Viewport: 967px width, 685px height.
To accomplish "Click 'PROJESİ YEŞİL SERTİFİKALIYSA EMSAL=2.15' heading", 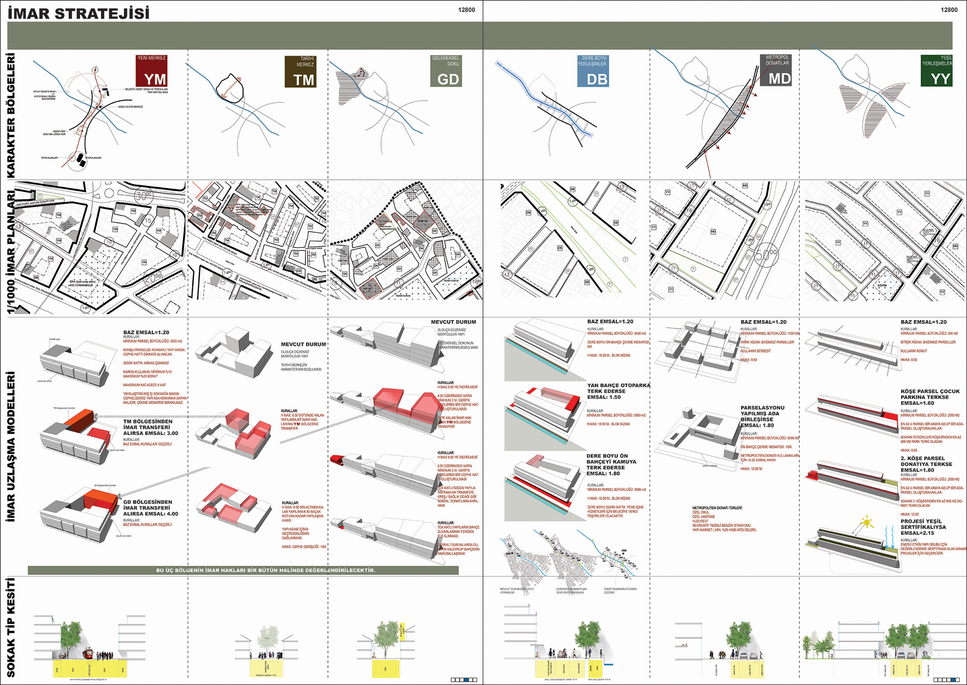I will tap(923, 527).
